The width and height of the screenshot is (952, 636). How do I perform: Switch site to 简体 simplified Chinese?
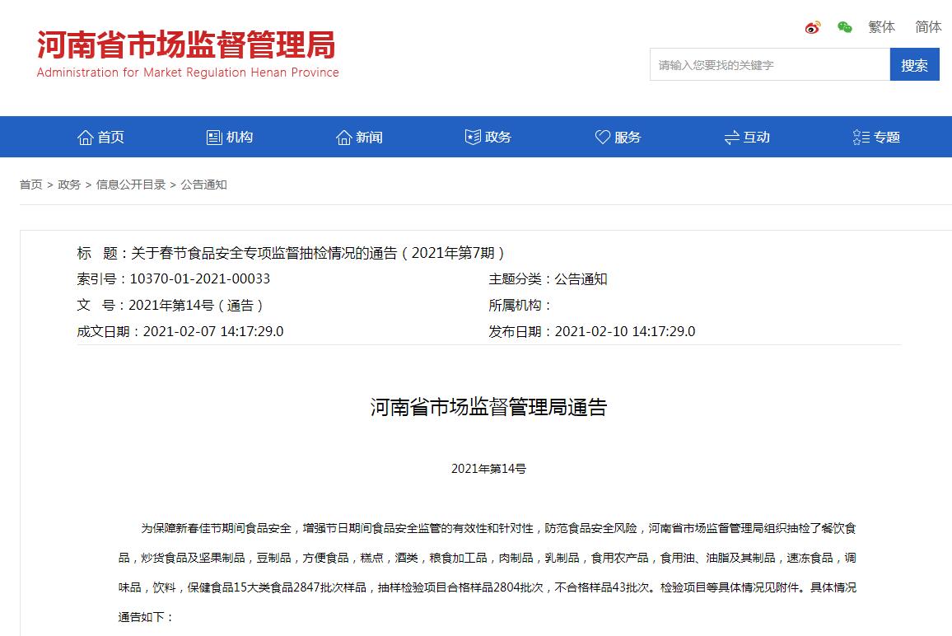[927, 26]
